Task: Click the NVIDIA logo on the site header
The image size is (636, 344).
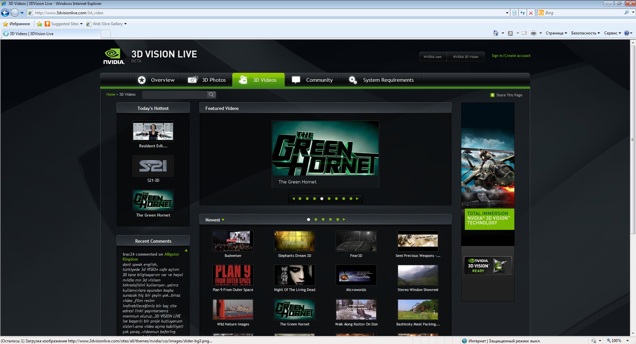Action: pos(114,56)
